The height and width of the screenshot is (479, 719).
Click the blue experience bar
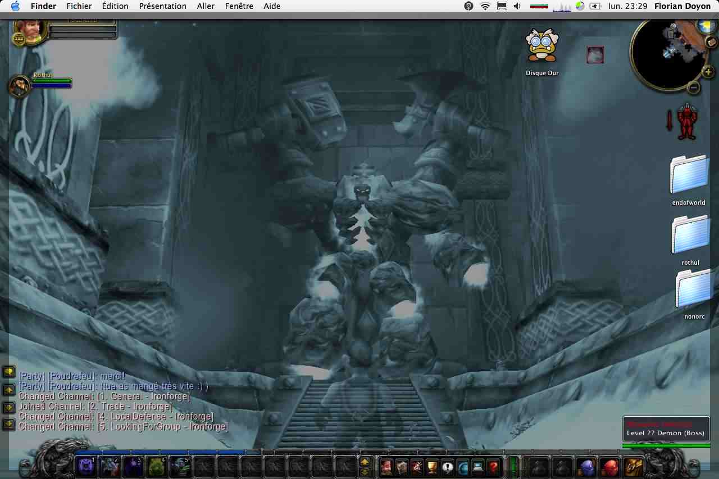tap(160, 452)
